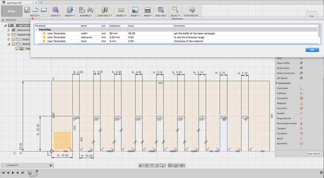
Task: Click Stop Sketch button in palette
Action: [313, 154]
